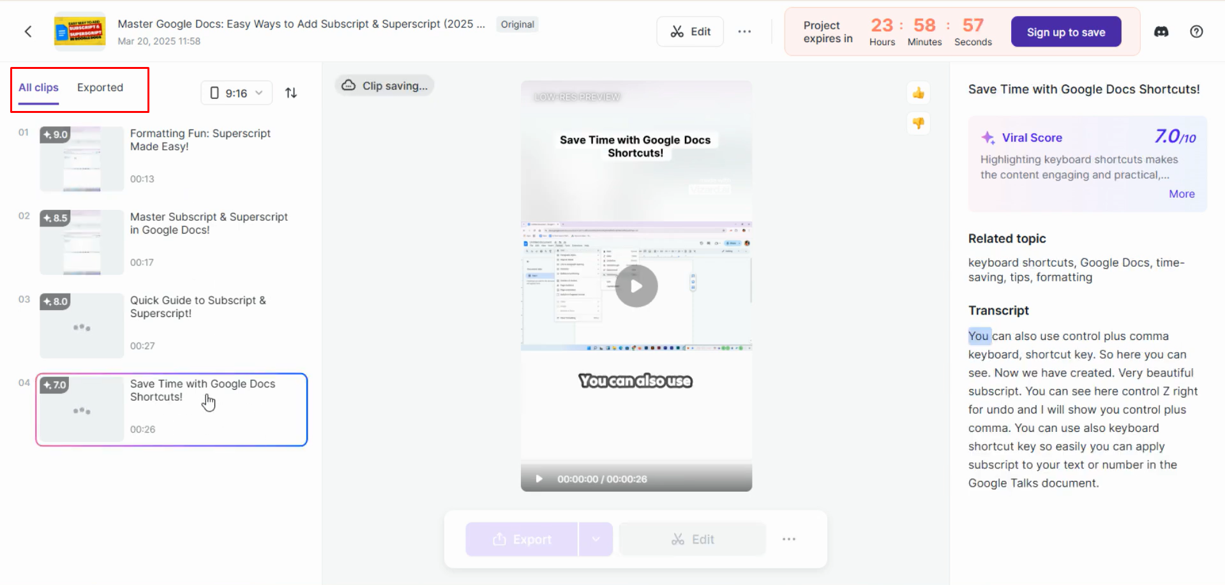Click the highlighted word 'You' in the transcript
Image resolution: width=1225 pixels, height=585 pixels.
coord(979,336)
